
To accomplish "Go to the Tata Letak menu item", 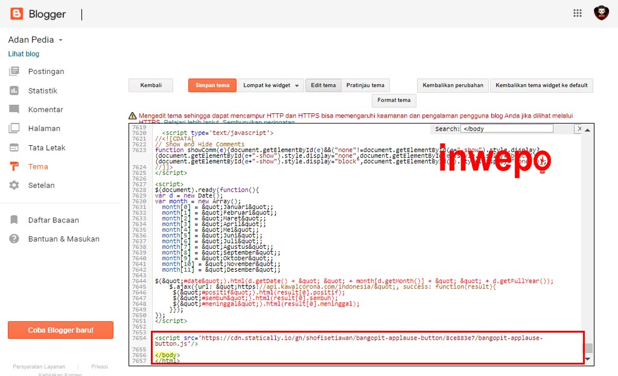I will tap(46, 148).
